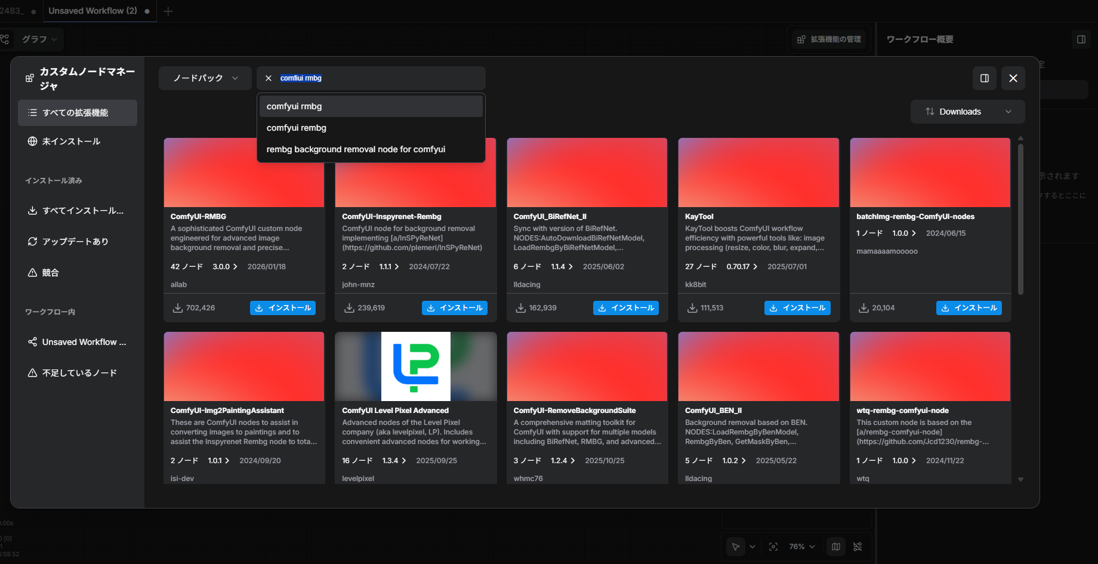Click the 239,619 download count icon
The width and height of the screenshot is (1098, 564).
(x=350, y=308)
